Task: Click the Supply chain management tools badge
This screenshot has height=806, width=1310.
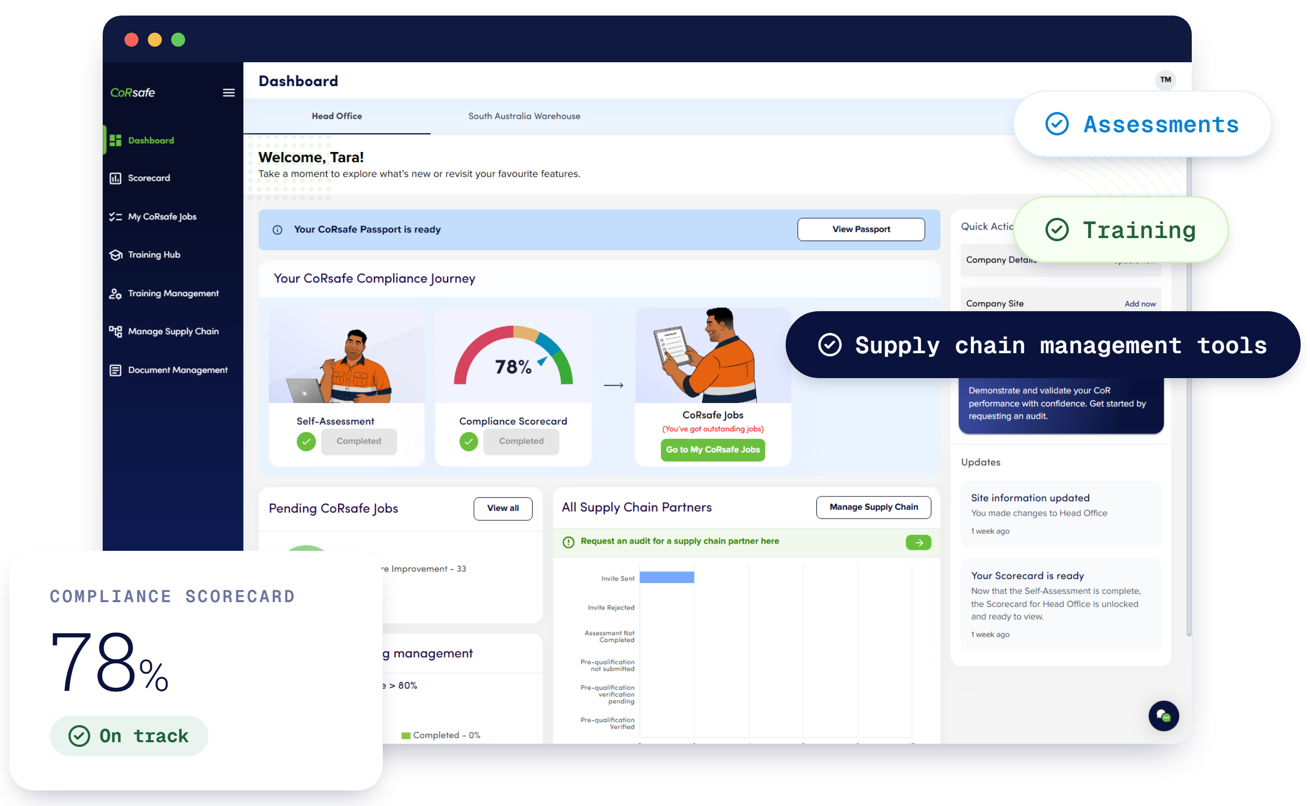Action: [x=1042, y=345]
